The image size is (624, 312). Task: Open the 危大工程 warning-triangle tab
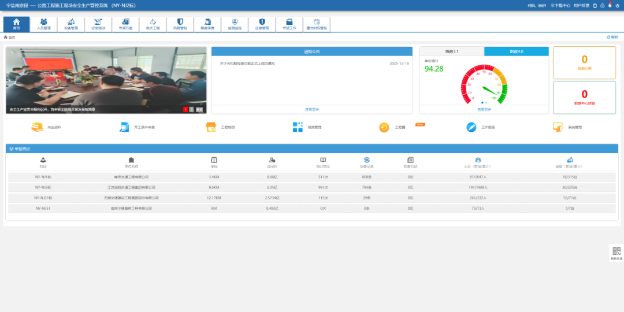153,24
